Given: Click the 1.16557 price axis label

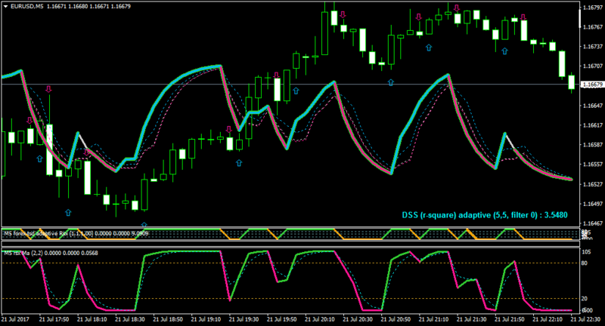Looking at the screenshot, I should coord(593,165).
